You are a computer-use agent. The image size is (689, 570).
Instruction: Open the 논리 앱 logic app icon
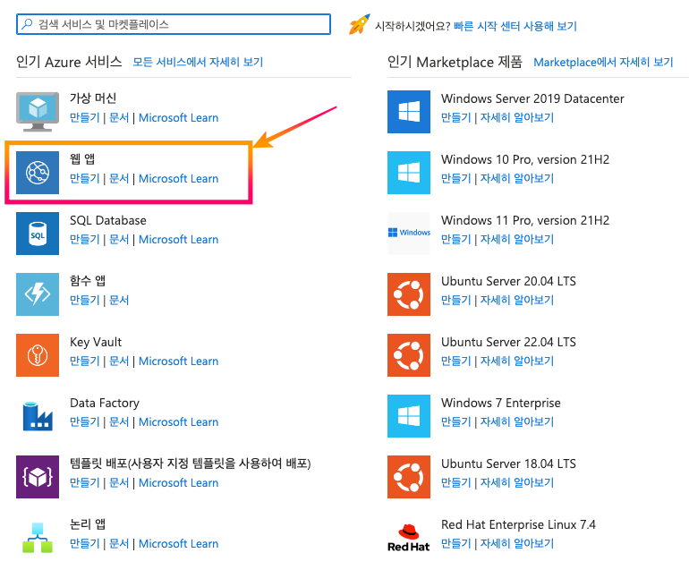(38, 538)
